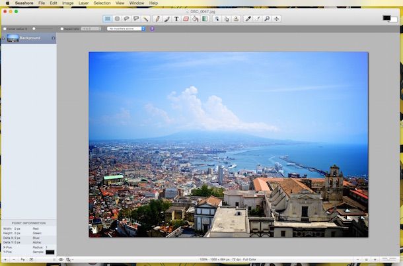Toggle Background layer visibility checkmark

pos(3,38)
